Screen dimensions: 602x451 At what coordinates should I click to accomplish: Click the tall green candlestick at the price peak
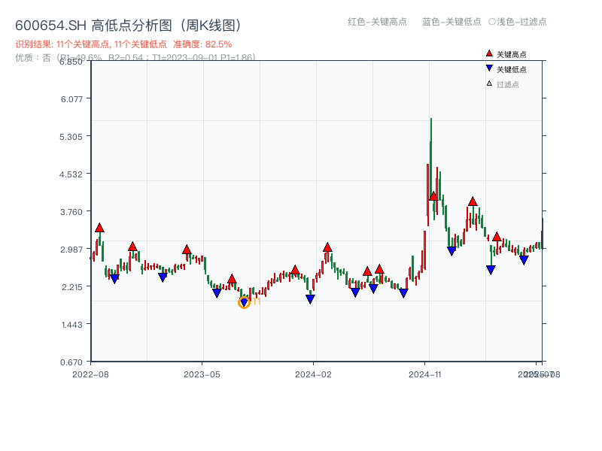tap(430, 157)
